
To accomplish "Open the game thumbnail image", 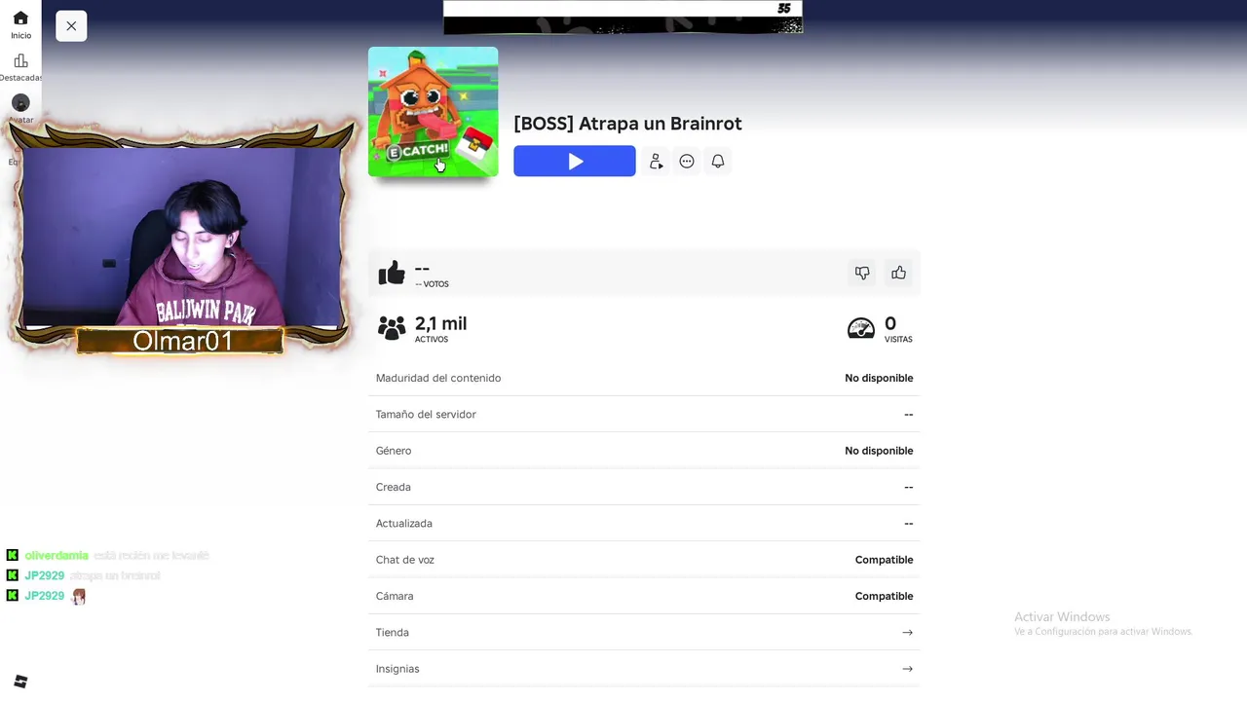I will (434, 112).
